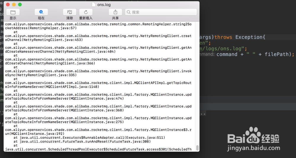Minimize the ons.log window
Viewport: 296px width, 158px height.
tap(14, 4)
